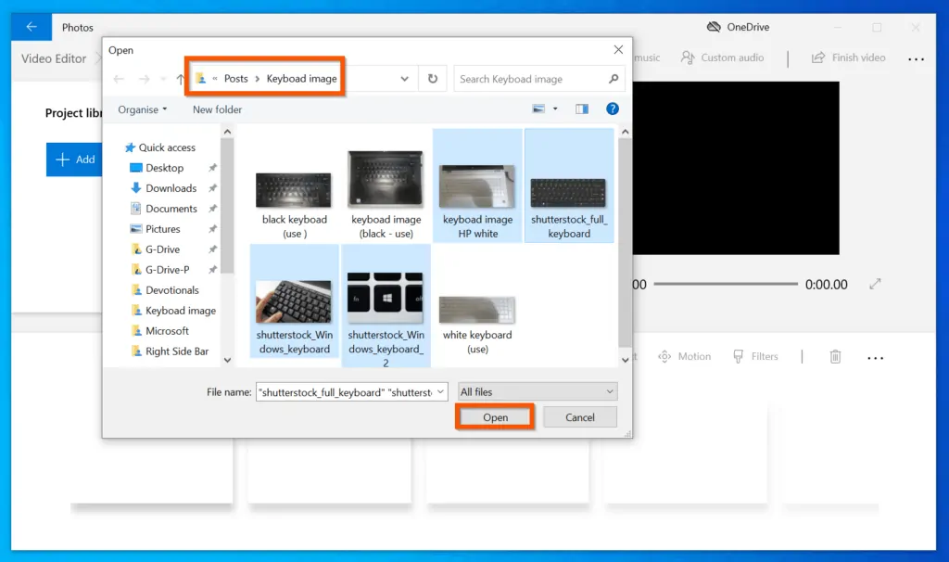Click the Open button

point(494,416)
